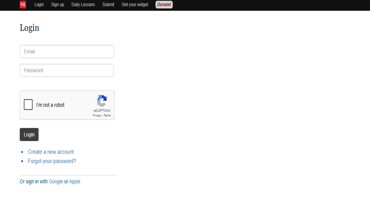Sign in with the Google link
This screenshot has height=206, width=370.
coord(56,181)
